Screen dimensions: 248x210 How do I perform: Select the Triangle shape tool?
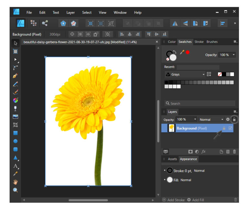pos(15,158)
